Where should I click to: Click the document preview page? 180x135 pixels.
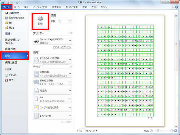pyautogui.click(x=125, y=71)
